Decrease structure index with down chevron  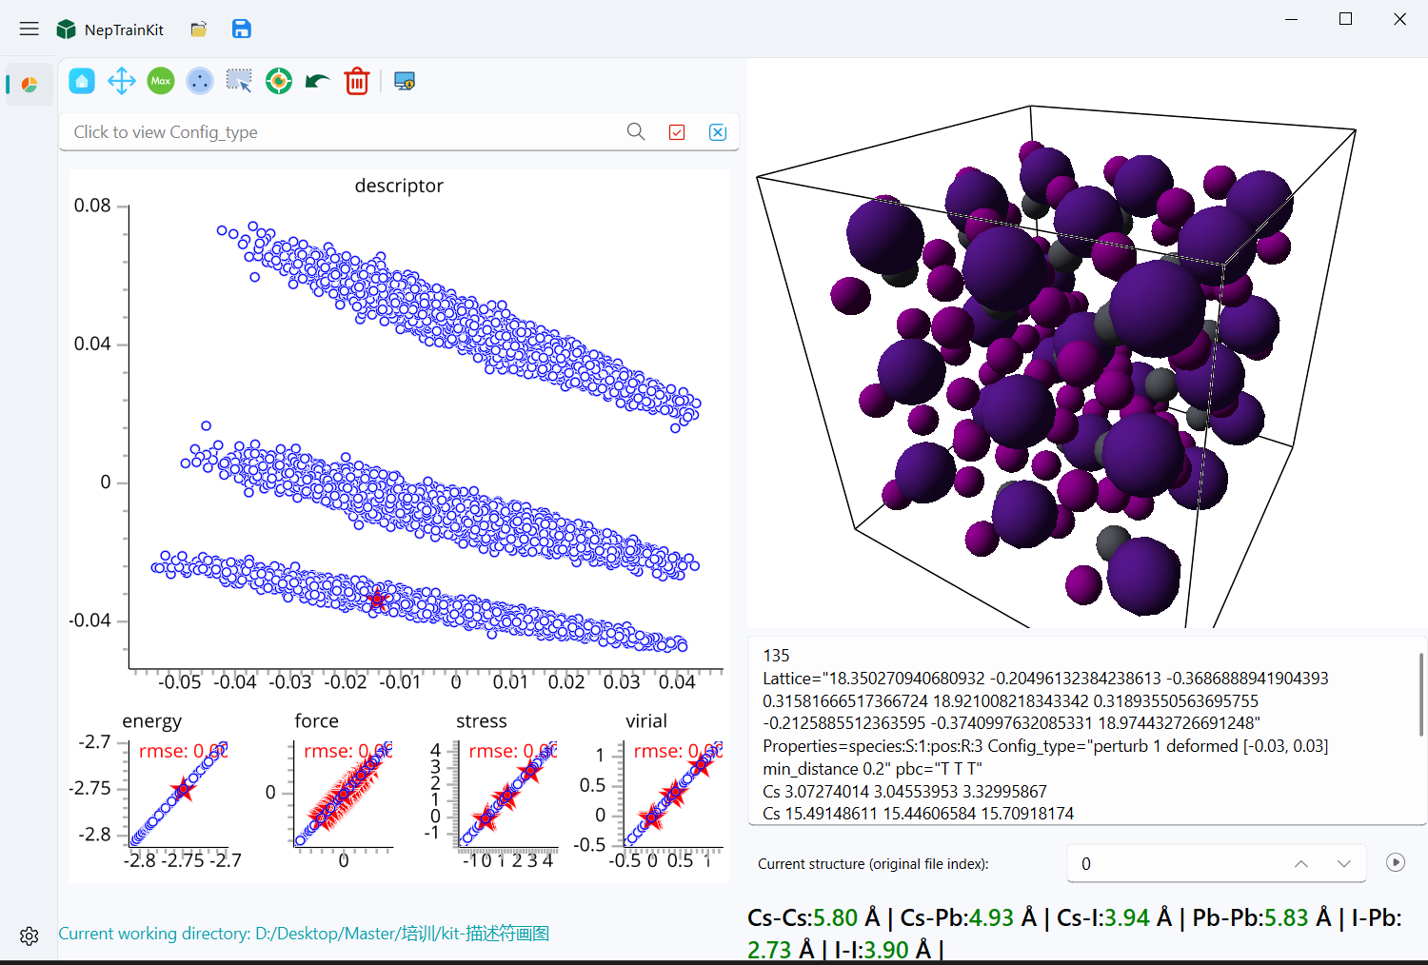click(1343, 864)
